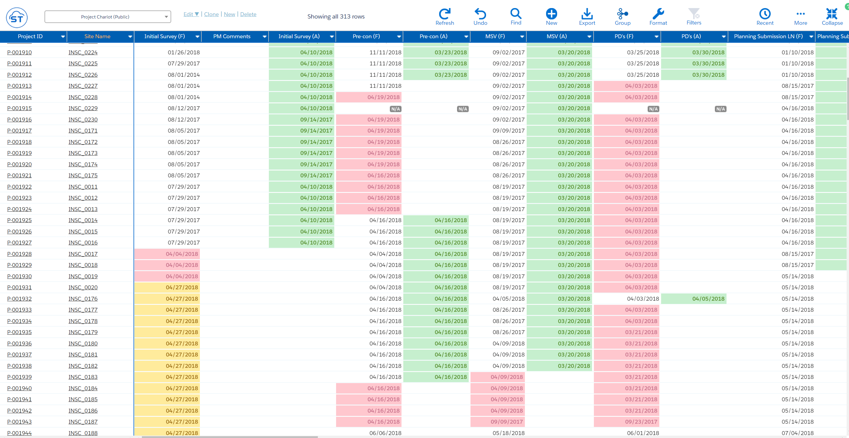Click the horizontal scrollbar at bottom
Image resolution: width=849 pixels, height=438 pixels.
pyautogui.click(x=229, y=437)
